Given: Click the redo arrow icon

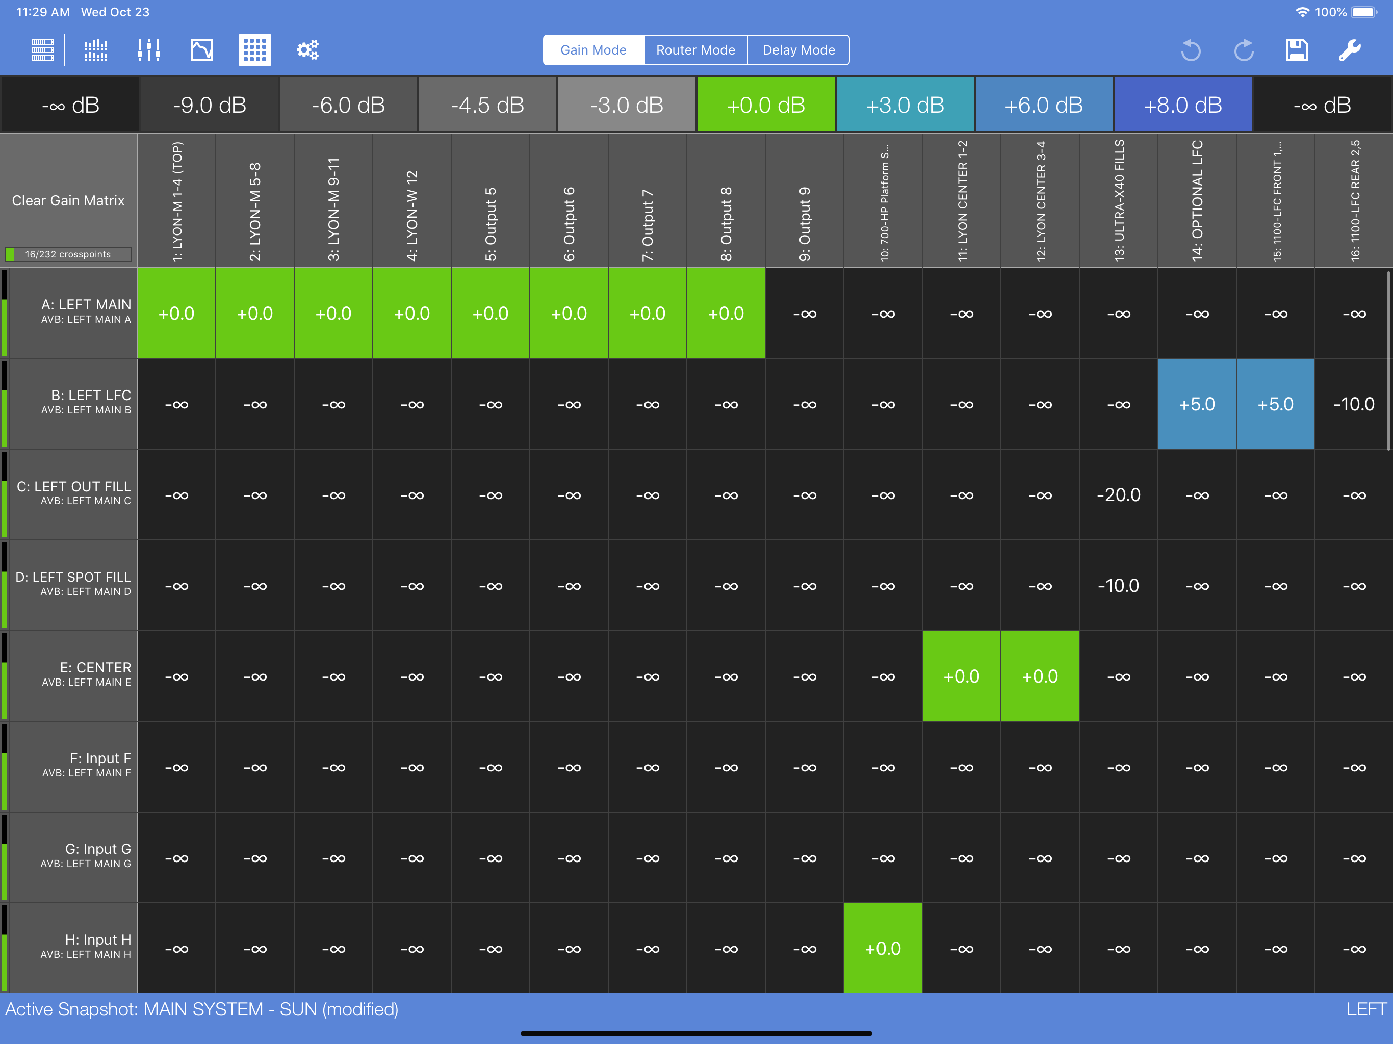Looking at the screenshot, I should (x=1244, y=50).
